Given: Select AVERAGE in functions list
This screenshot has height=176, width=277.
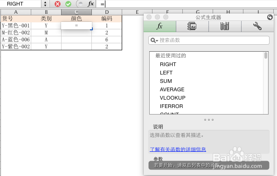Looking at the screenshot, I should pyautogui.click(x=172, y=89).
